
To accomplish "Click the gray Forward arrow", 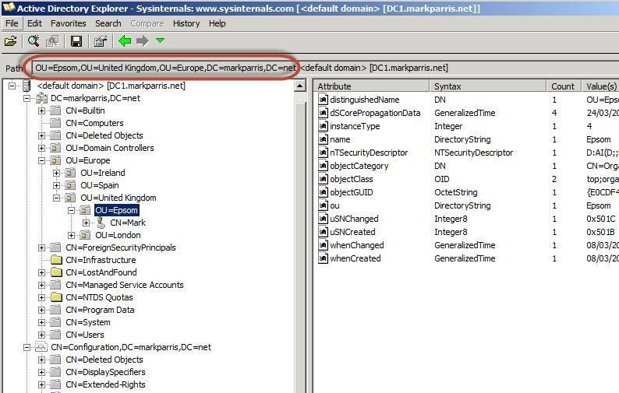I will (x=143, y=41).
